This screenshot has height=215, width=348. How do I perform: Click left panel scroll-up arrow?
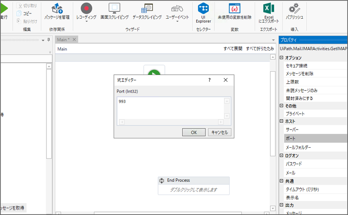pos(49,66)
